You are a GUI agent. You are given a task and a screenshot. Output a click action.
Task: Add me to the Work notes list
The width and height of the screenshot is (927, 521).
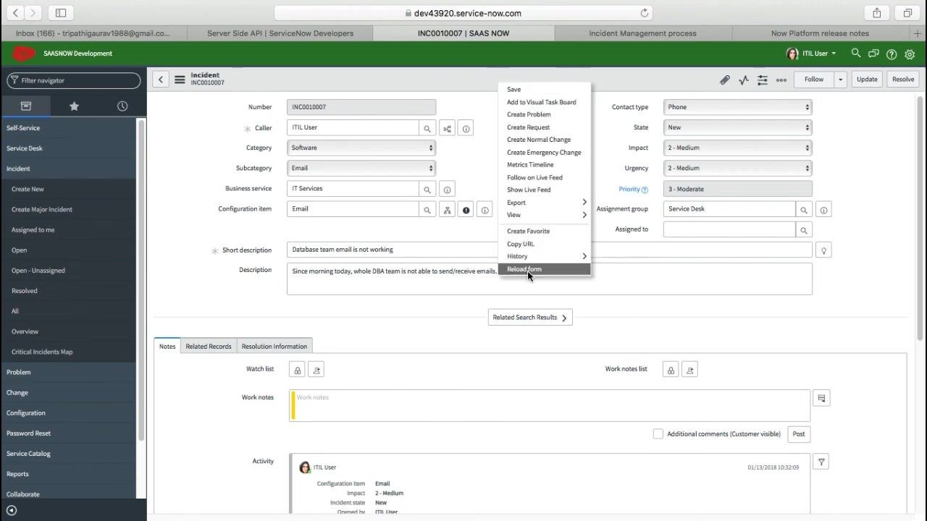tap(689, 370)
